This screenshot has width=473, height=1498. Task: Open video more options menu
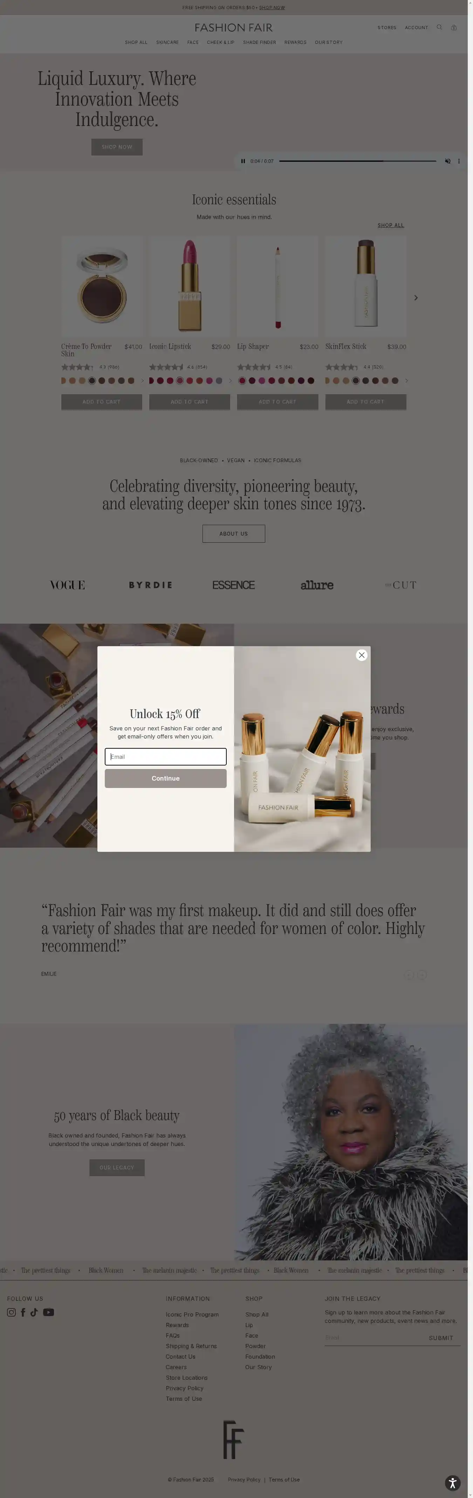pos(459,161)
